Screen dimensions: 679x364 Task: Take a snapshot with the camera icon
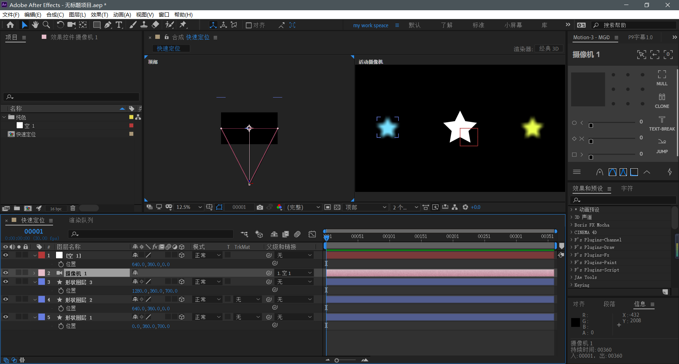260,207
